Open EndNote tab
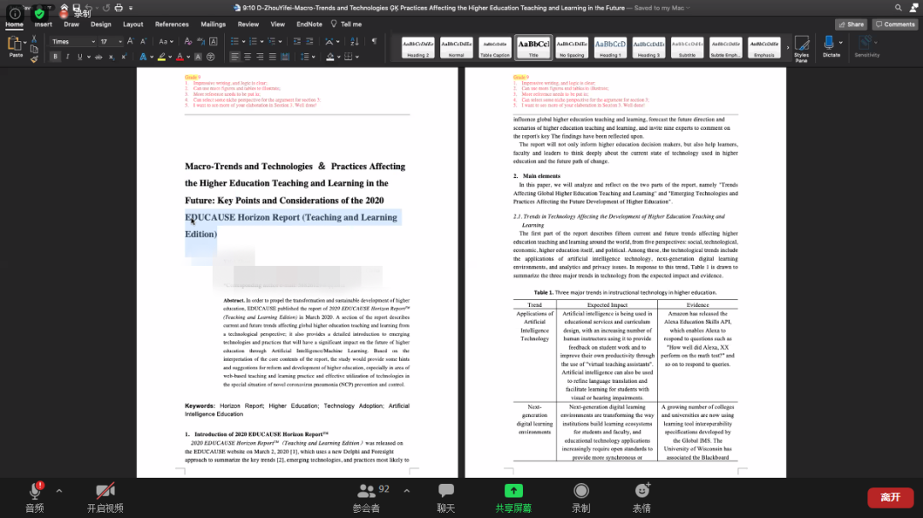Image resolution: width=923 pixels, height=518 pixels. point(309,24)
